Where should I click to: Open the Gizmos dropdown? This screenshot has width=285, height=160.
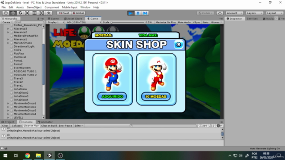click(216, 22)
